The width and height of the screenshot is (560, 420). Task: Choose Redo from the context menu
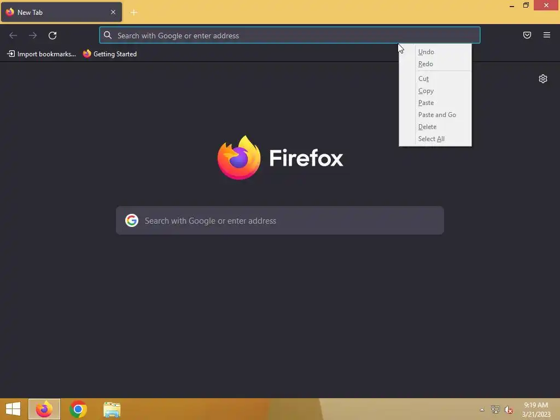tap(435, 64)
